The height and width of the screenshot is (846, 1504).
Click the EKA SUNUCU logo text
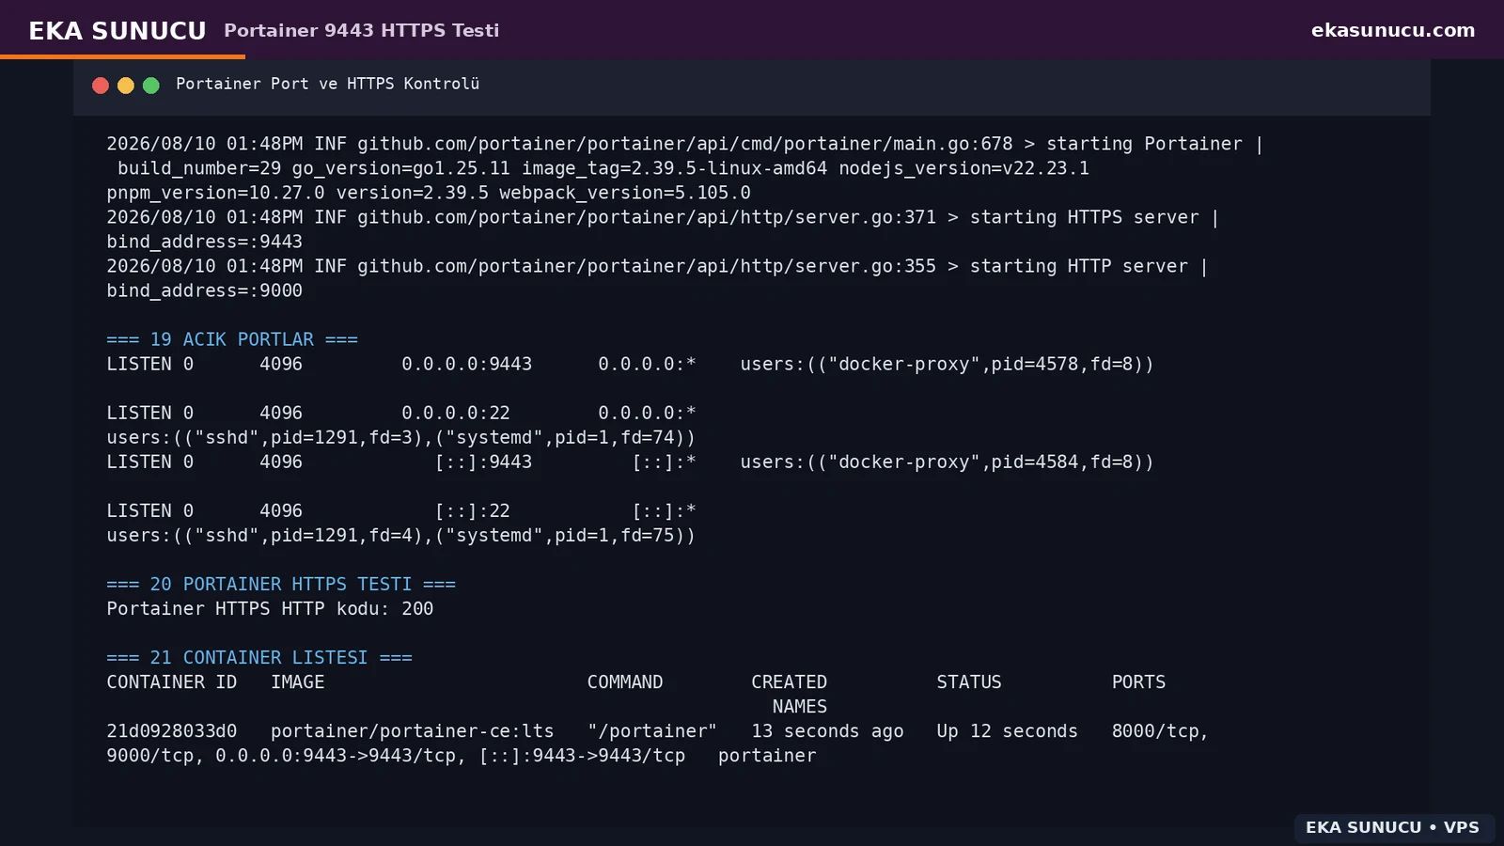[117, 31]
